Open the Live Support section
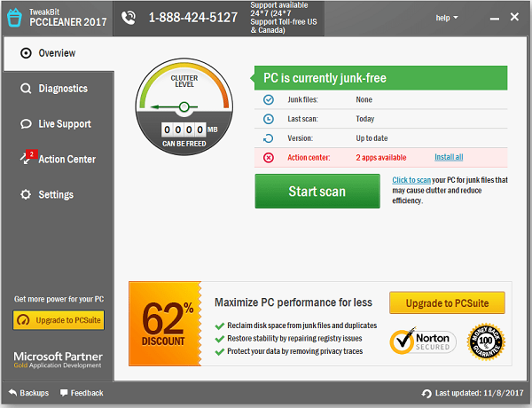 tap(59, 124)
